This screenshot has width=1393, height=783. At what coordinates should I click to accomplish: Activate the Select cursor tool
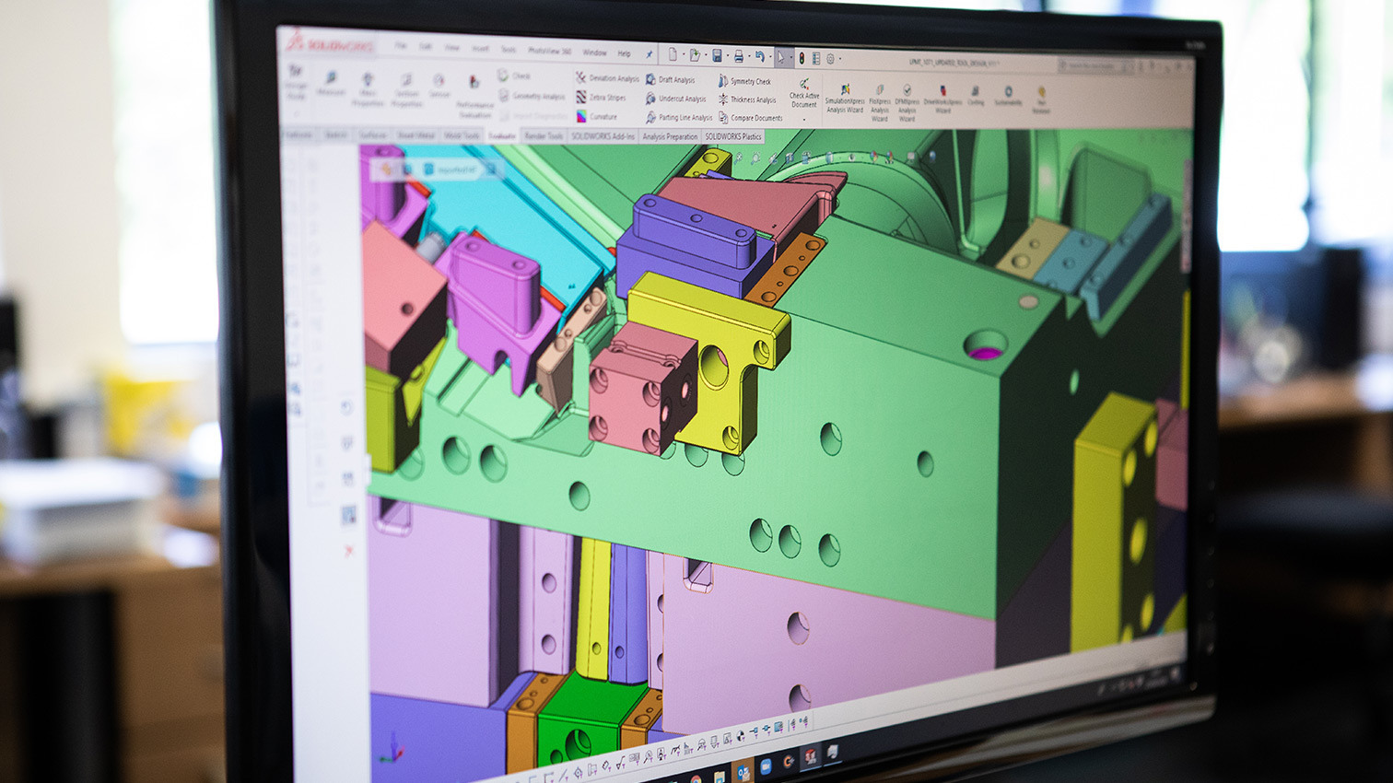click(780, 57)
